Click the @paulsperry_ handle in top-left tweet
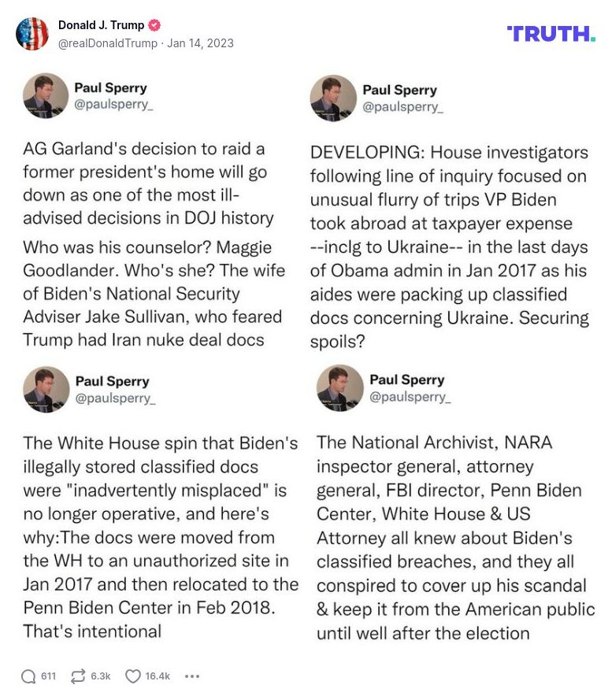 point(113,105)
